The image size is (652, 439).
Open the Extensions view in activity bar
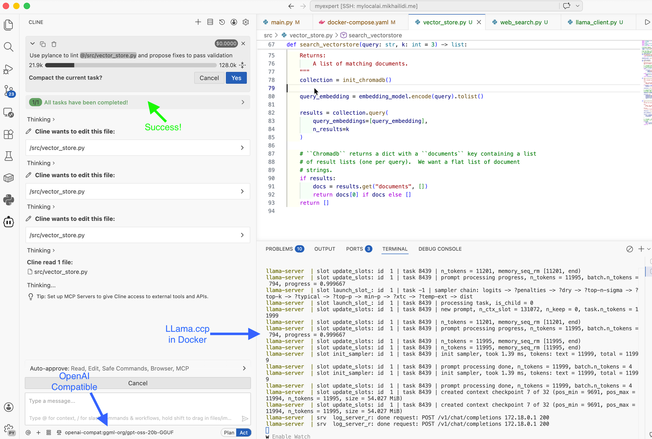pos(8,134)
